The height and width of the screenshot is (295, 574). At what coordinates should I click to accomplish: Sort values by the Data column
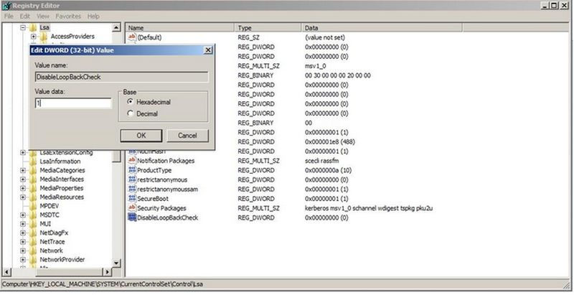(x=382, y=28)
